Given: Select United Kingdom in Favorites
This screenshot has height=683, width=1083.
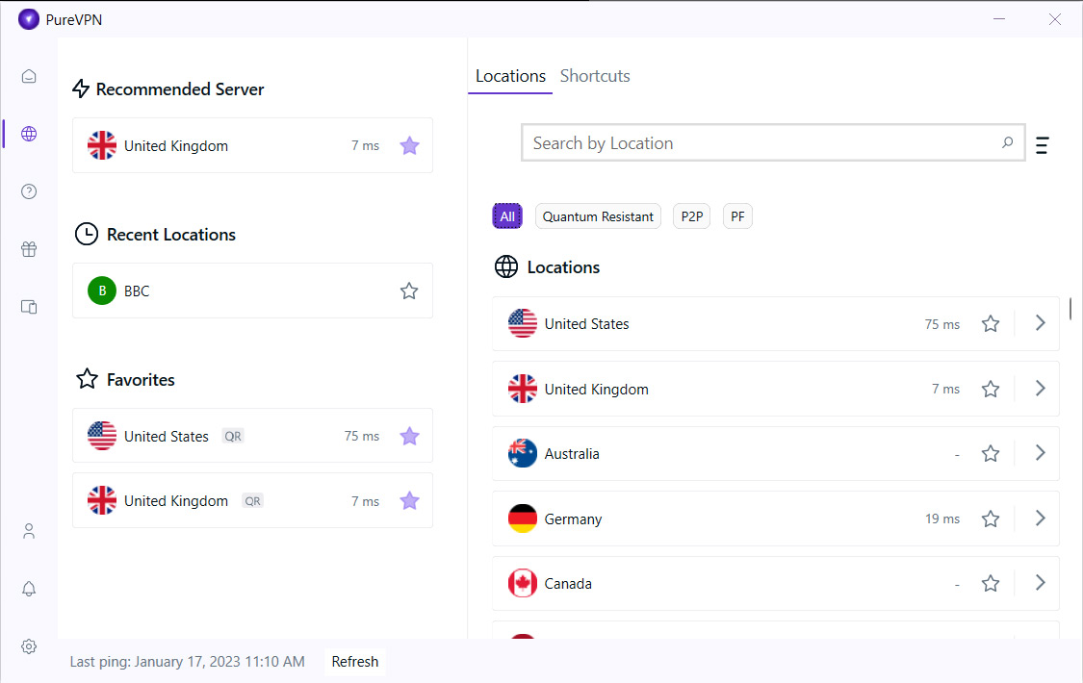Looking at the screenshot, I should [253, 501].
